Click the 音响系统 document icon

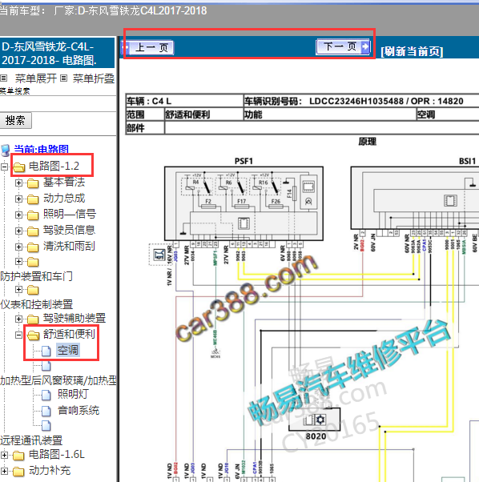coord(46,411)
